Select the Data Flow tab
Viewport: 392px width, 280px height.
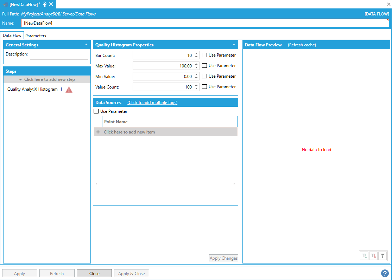(12, 35)
